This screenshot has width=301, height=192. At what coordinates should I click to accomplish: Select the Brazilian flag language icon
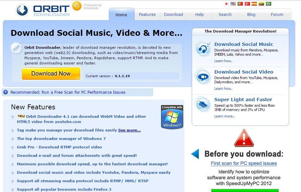click(268, 4)
